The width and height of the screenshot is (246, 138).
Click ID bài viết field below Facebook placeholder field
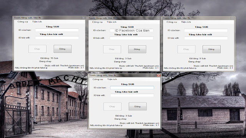[131, 38]
